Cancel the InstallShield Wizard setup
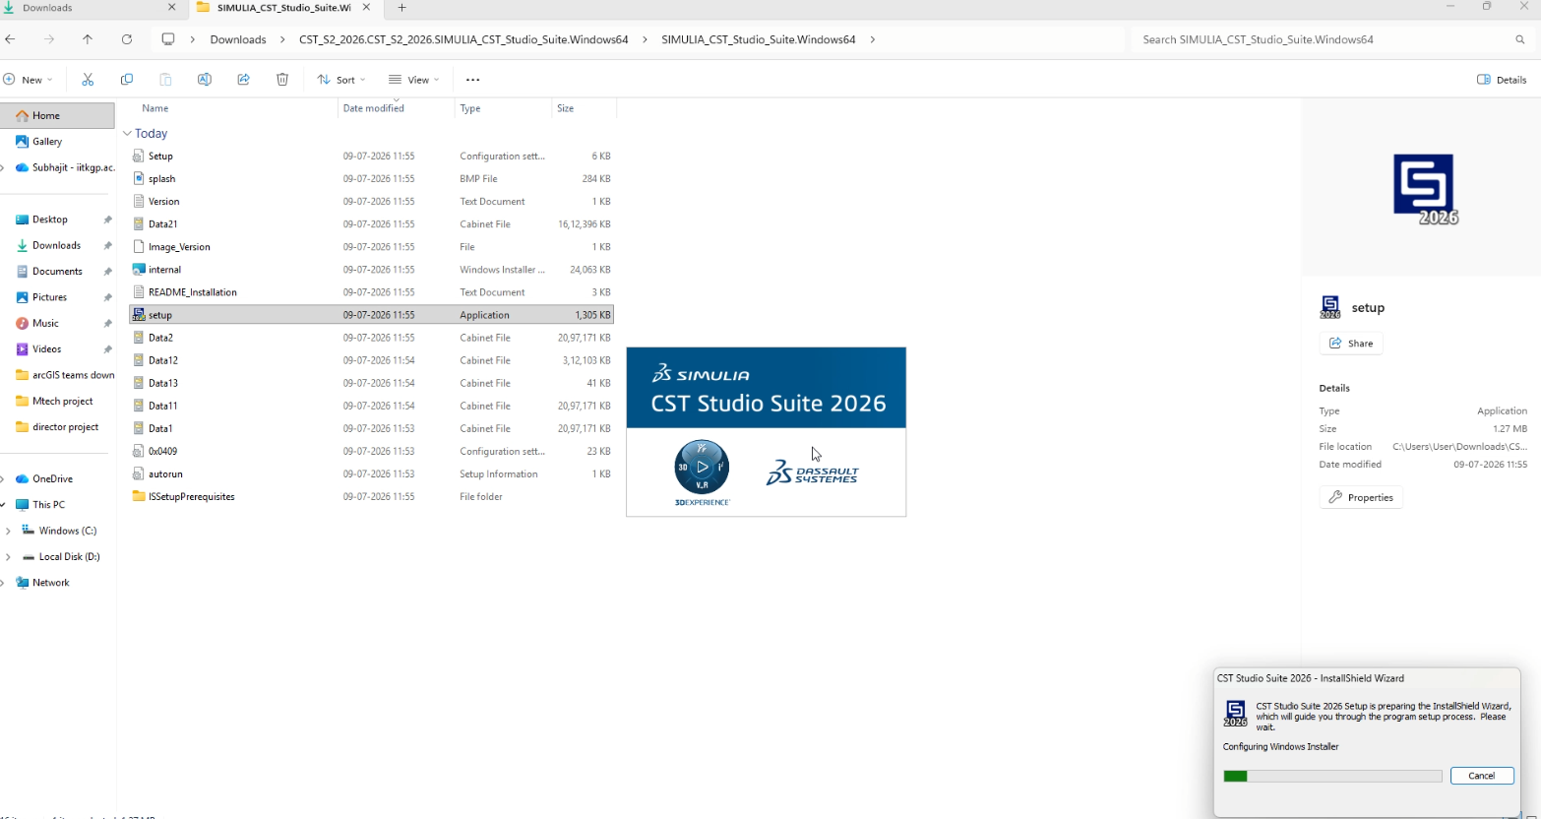 tap(1482, 776)
